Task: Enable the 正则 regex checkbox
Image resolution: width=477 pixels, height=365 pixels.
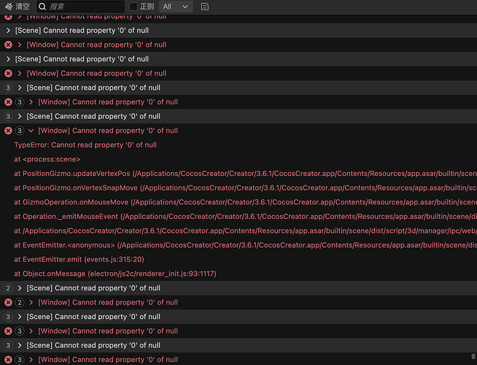Action: 133,7
